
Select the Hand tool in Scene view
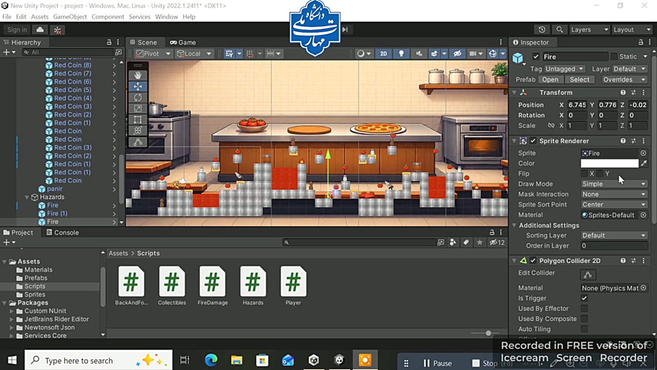(x=138, y=76)
